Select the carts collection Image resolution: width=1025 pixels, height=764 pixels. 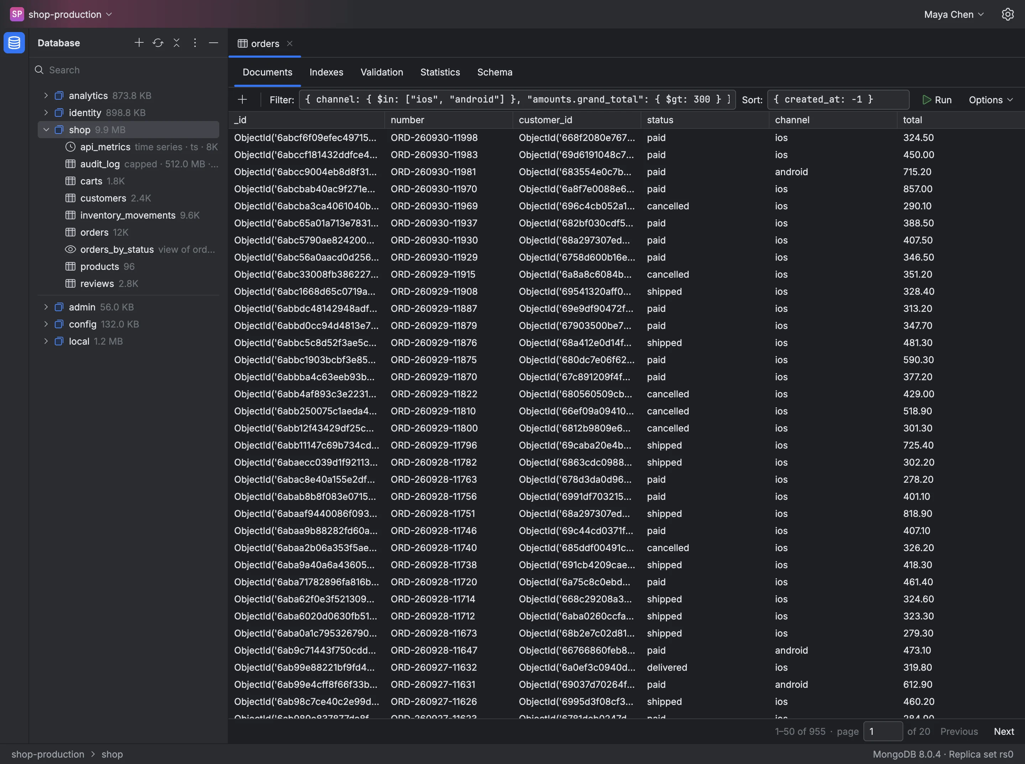pyautogui.click(x=128, y=181)
